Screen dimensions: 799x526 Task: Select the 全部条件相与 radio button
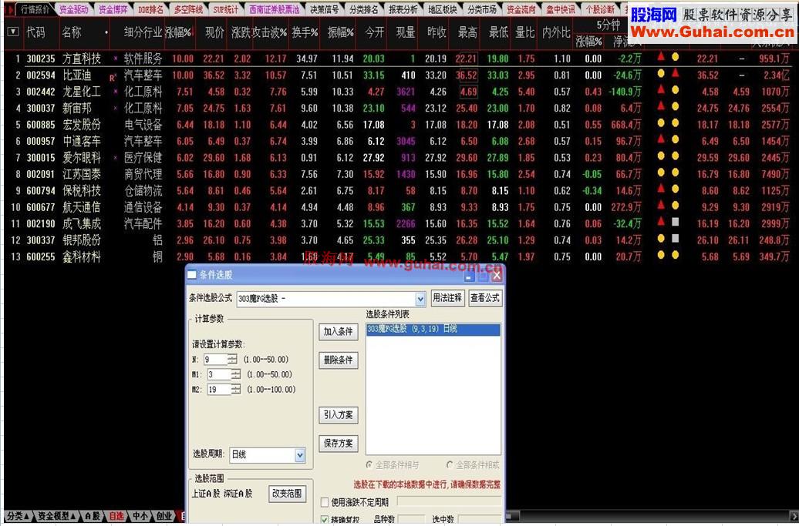[369, 464]
